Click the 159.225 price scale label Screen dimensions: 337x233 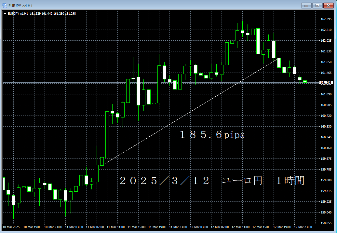pyautogui.click(x=326, y=202)
